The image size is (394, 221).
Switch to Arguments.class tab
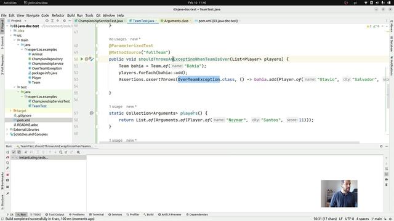pyautogui.click(x=176, y=21)
